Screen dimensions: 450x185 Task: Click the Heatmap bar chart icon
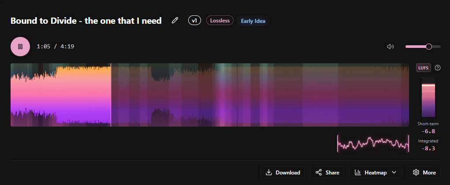(358, 173)
